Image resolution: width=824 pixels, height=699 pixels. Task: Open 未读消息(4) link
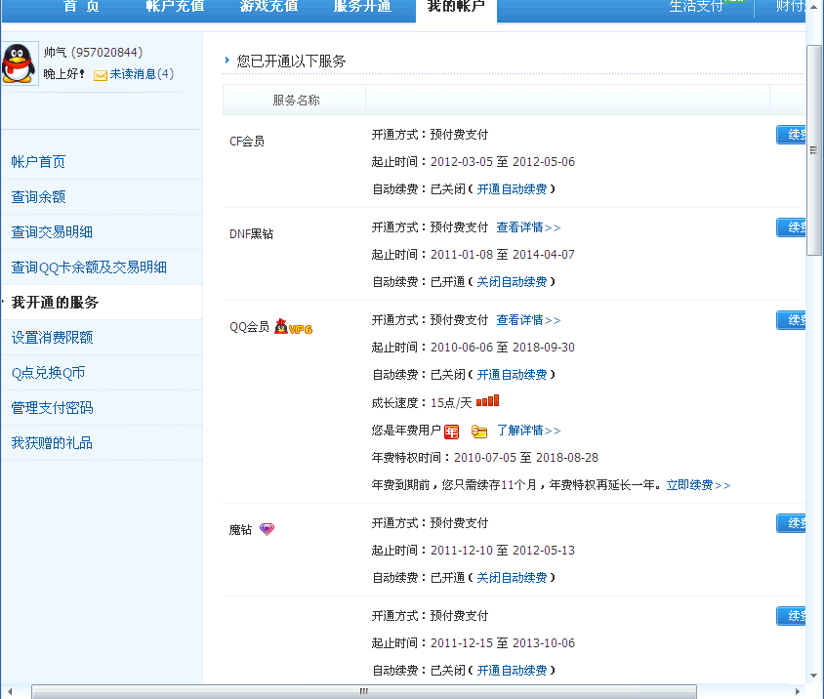[142, 74]
